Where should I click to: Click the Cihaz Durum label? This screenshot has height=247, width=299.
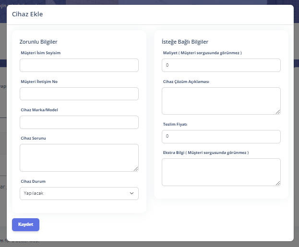point(33,181)
